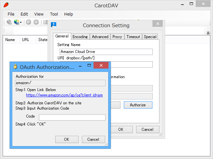Open the Edit menu
This screenshot has width=213, height=159.
(24, 14)
